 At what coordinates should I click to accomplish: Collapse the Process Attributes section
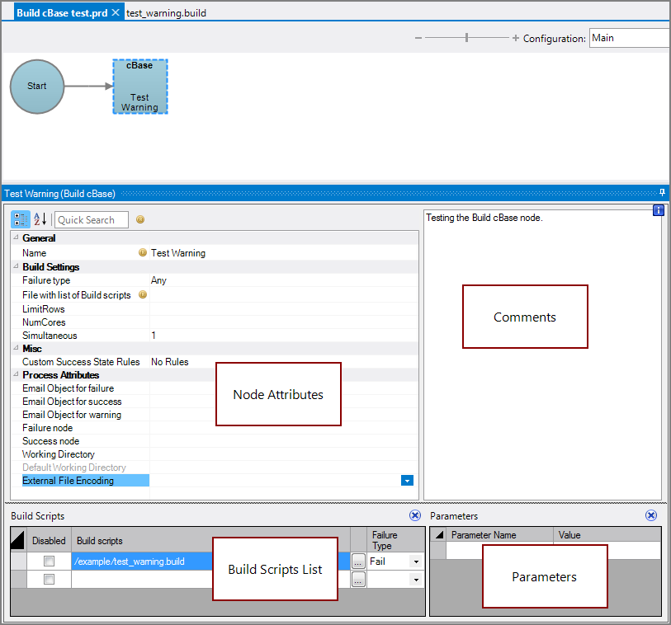click(x=16, y=375)
